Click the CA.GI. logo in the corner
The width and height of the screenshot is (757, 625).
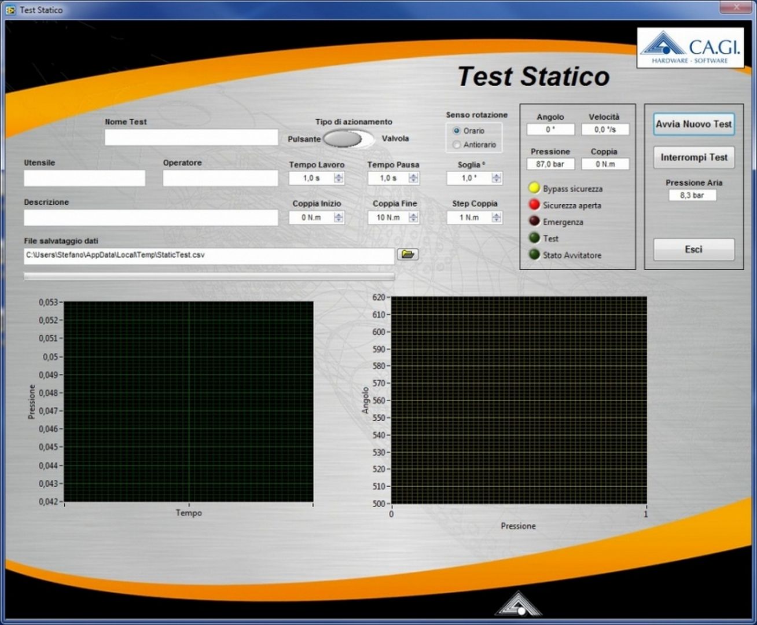(690, 49)
